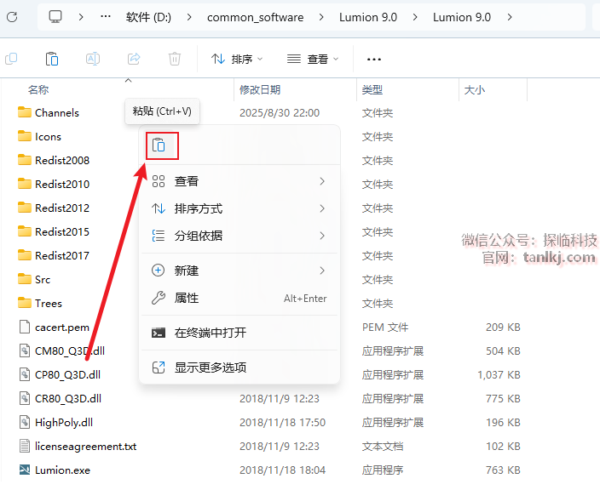
Task: Click the monitor icon in address bar
Action: 55,17
